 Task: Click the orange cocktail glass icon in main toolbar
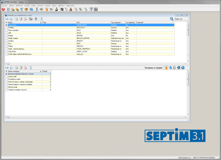[x=47, y=9]
